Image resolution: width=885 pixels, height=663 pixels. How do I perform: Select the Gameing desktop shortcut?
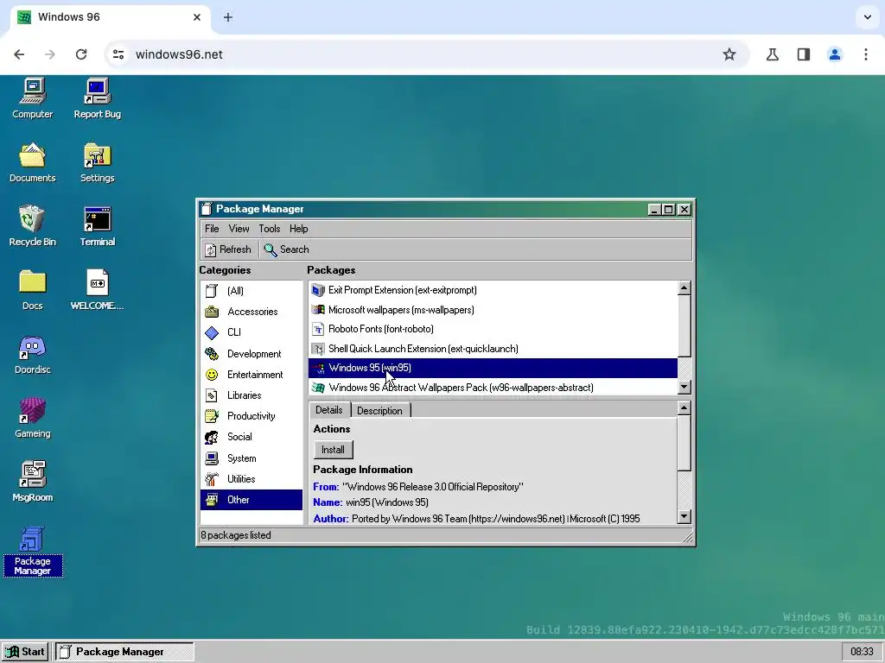32,418
